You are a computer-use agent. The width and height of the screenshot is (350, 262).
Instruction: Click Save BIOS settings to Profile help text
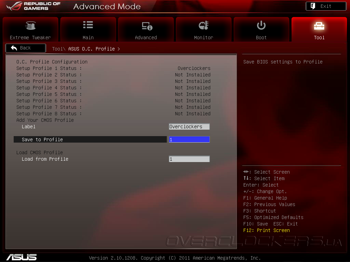tap(283, 62)
